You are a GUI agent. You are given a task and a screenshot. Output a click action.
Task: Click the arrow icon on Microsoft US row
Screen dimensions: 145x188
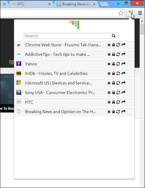(124, 83)
